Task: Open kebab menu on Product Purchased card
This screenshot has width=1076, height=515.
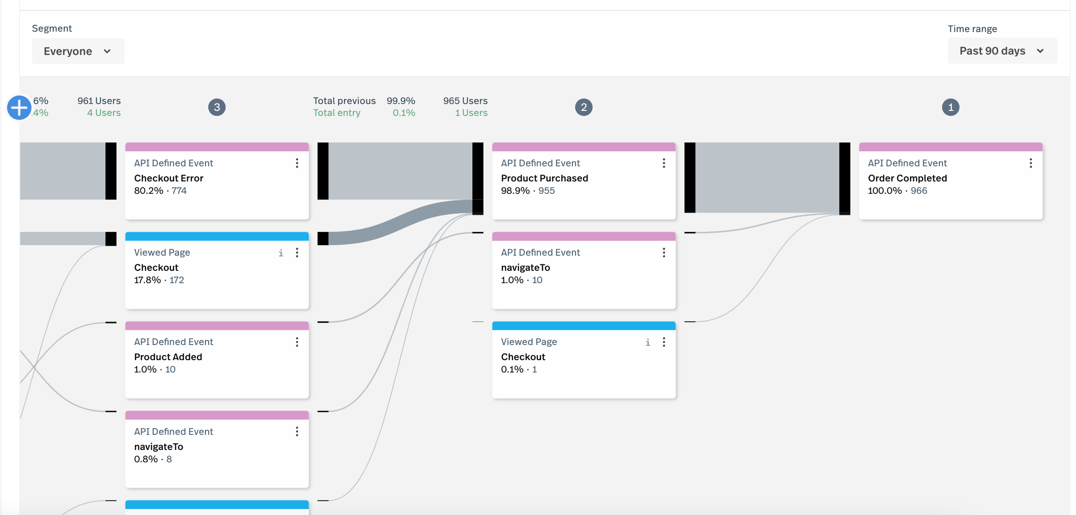Action: (x=664, y=163)
